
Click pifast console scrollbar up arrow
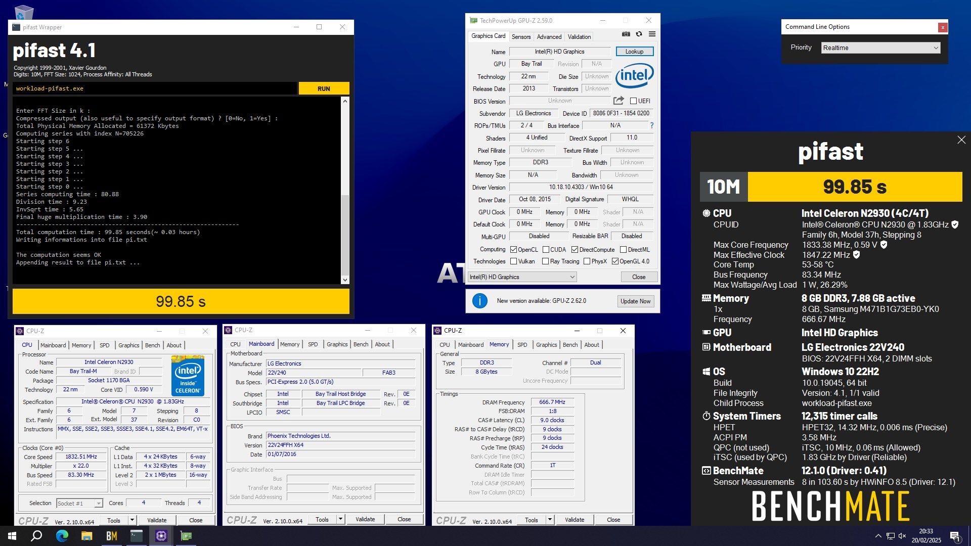coord(345,101)
